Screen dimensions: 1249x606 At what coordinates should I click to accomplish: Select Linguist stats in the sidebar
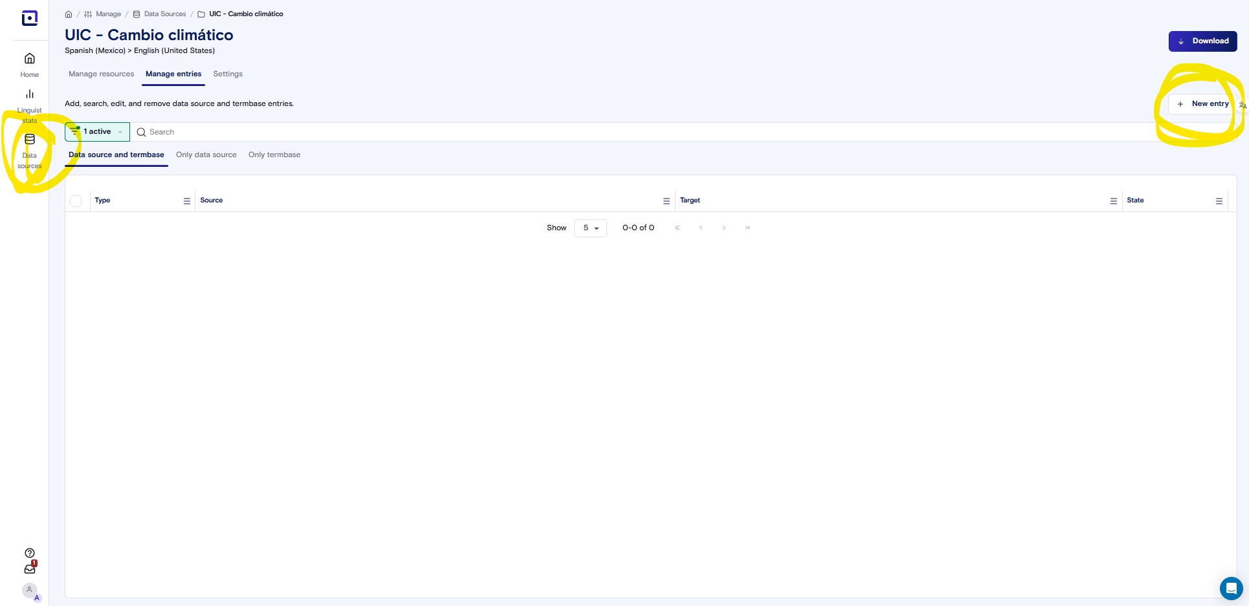(29, 103)
